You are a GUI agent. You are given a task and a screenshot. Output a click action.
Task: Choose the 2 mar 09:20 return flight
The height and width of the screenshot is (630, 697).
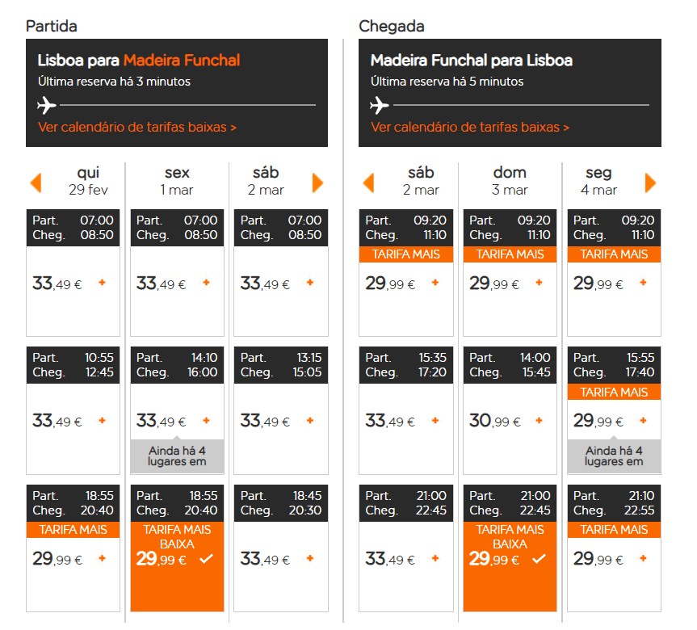(x=406, y=272)
